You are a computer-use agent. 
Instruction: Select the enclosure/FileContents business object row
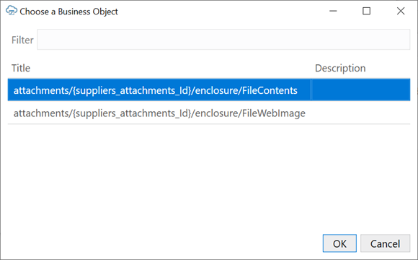tap(209, 90)
